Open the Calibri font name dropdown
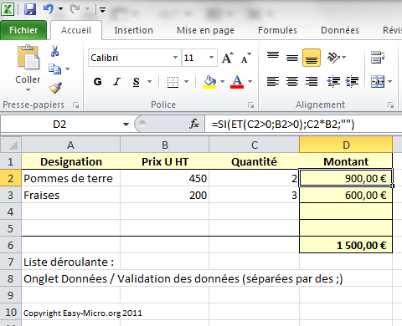 (x=175, y=58)
